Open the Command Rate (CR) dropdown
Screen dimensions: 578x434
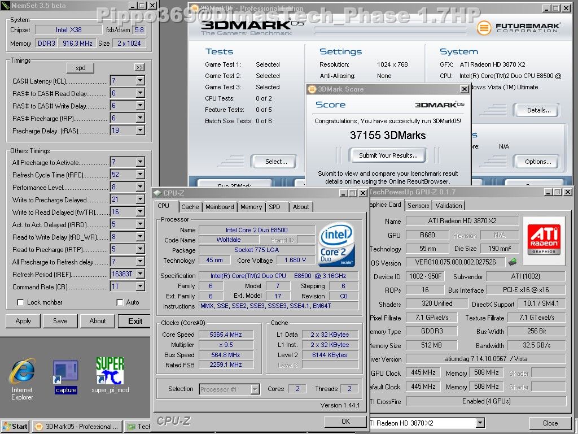point(140,286)
